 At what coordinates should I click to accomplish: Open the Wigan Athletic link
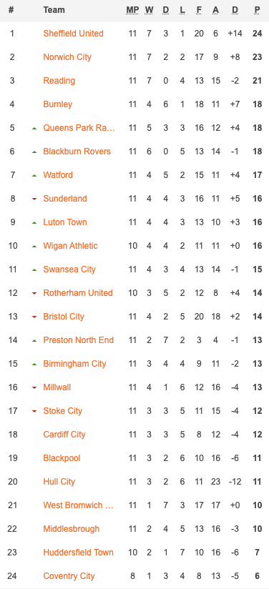pyautogui.click(x=70, y=246)
